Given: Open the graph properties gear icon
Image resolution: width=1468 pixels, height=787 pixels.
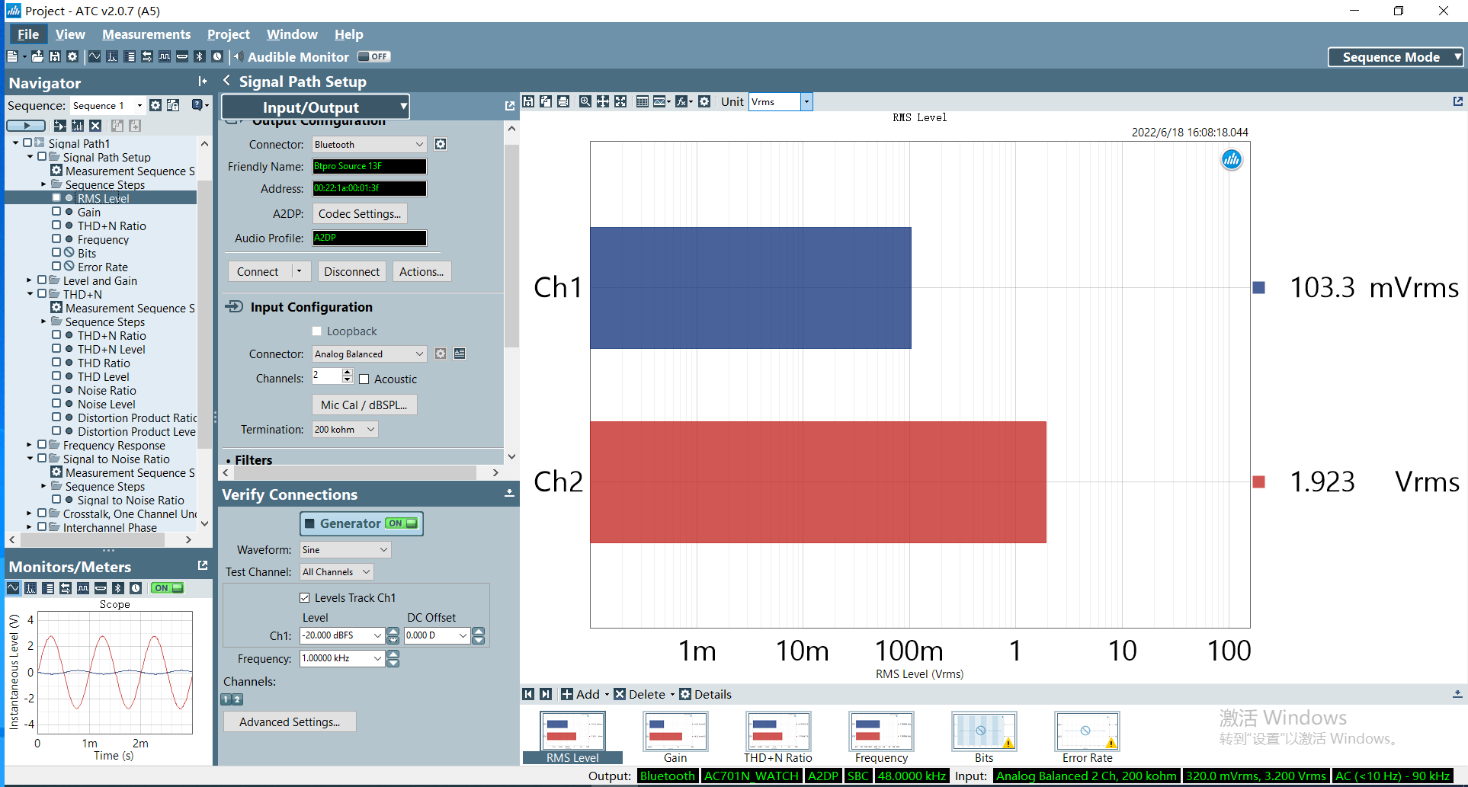Looking at the screenshot, I should [x=704, y=101].
